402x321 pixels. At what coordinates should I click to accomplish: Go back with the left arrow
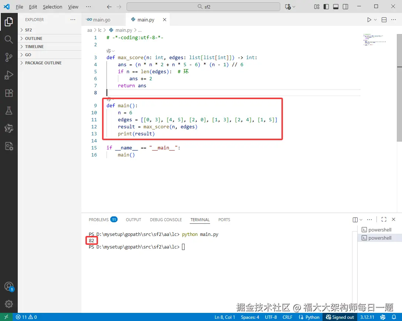tap(109, 7)
